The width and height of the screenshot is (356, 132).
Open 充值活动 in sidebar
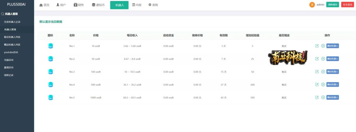pos(9,60)
